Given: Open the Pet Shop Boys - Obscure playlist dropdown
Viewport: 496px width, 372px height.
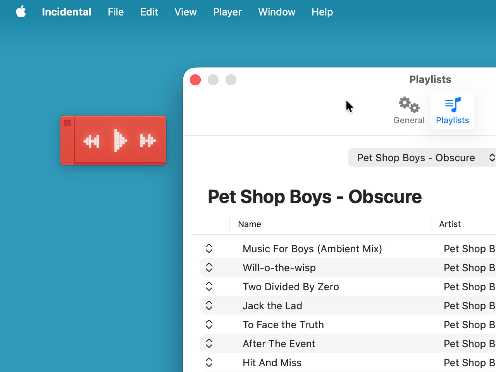Looking at the screenshot, I should [422, 158].
